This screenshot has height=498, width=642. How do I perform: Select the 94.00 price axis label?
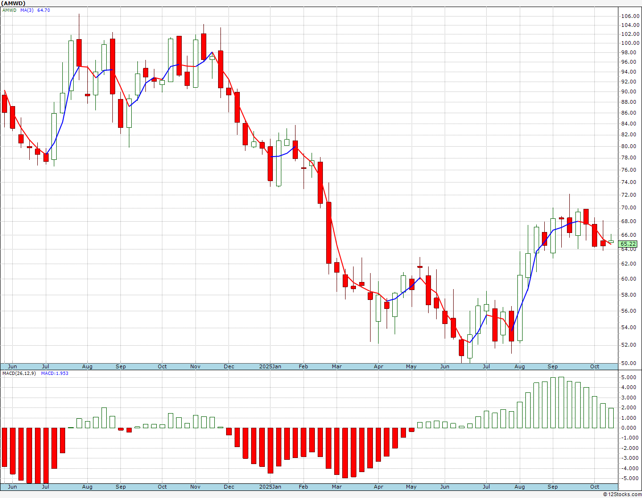point(630,72)
